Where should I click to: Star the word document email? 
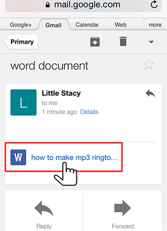point(149,64)
